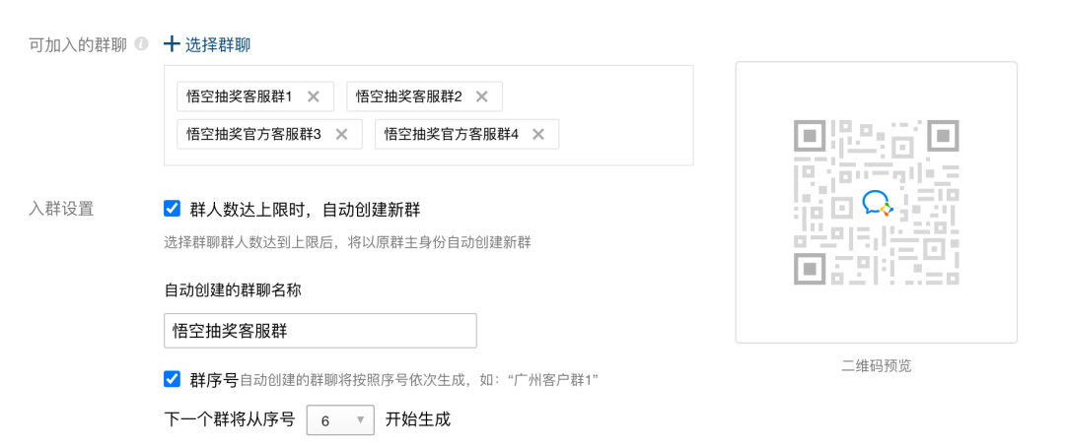Click the plus icon beside 选择群聊
This screenshot has width=1065, height=446.
(x=173, y=44)
